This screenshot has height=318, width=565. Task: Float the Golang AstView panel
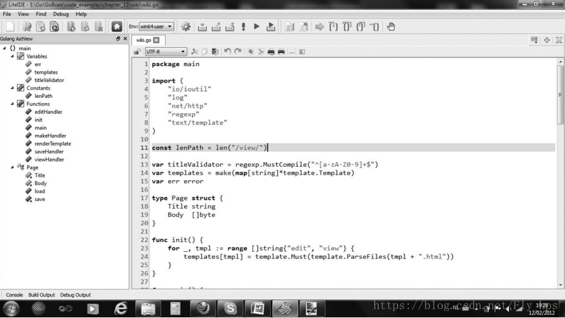pyautogui.click(x=118, y=39)
